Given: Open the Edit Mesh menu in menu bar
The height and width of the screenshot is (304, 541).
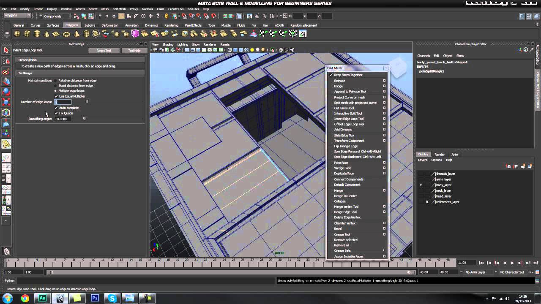Looking at the screenshot, I should tap(119, 9).
